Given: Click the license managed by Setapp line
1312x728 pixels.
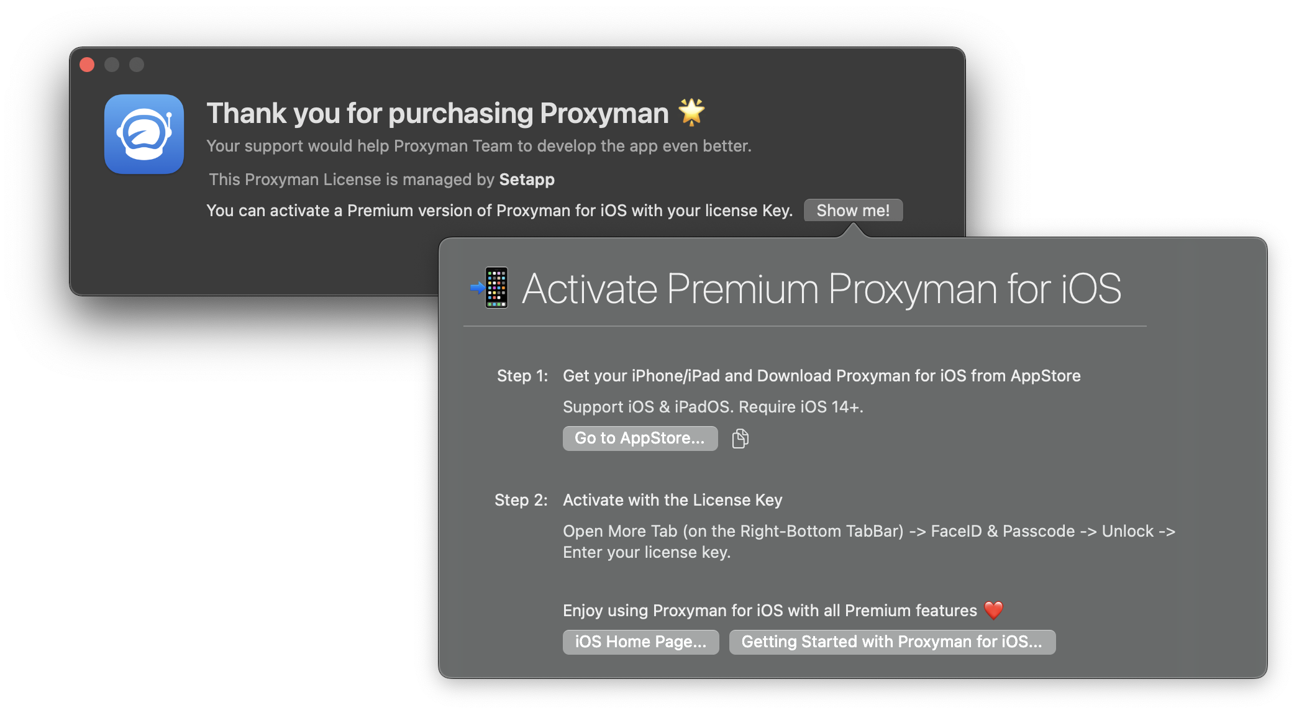Looking at the screenshot, I should coord(380,180).
